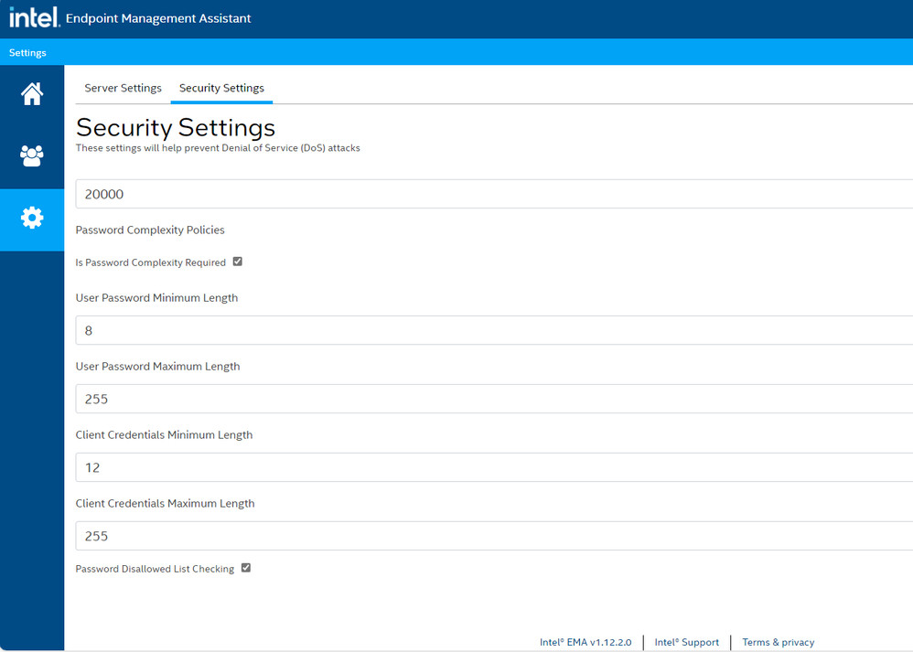Viewport: 913px width, 652px height.
Task: Open the Intel Support link
Action: pos(686,642)
